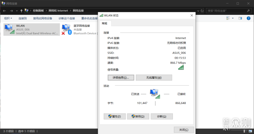
Task: Open the view options dropdown arrow
Action: point(233,18)
